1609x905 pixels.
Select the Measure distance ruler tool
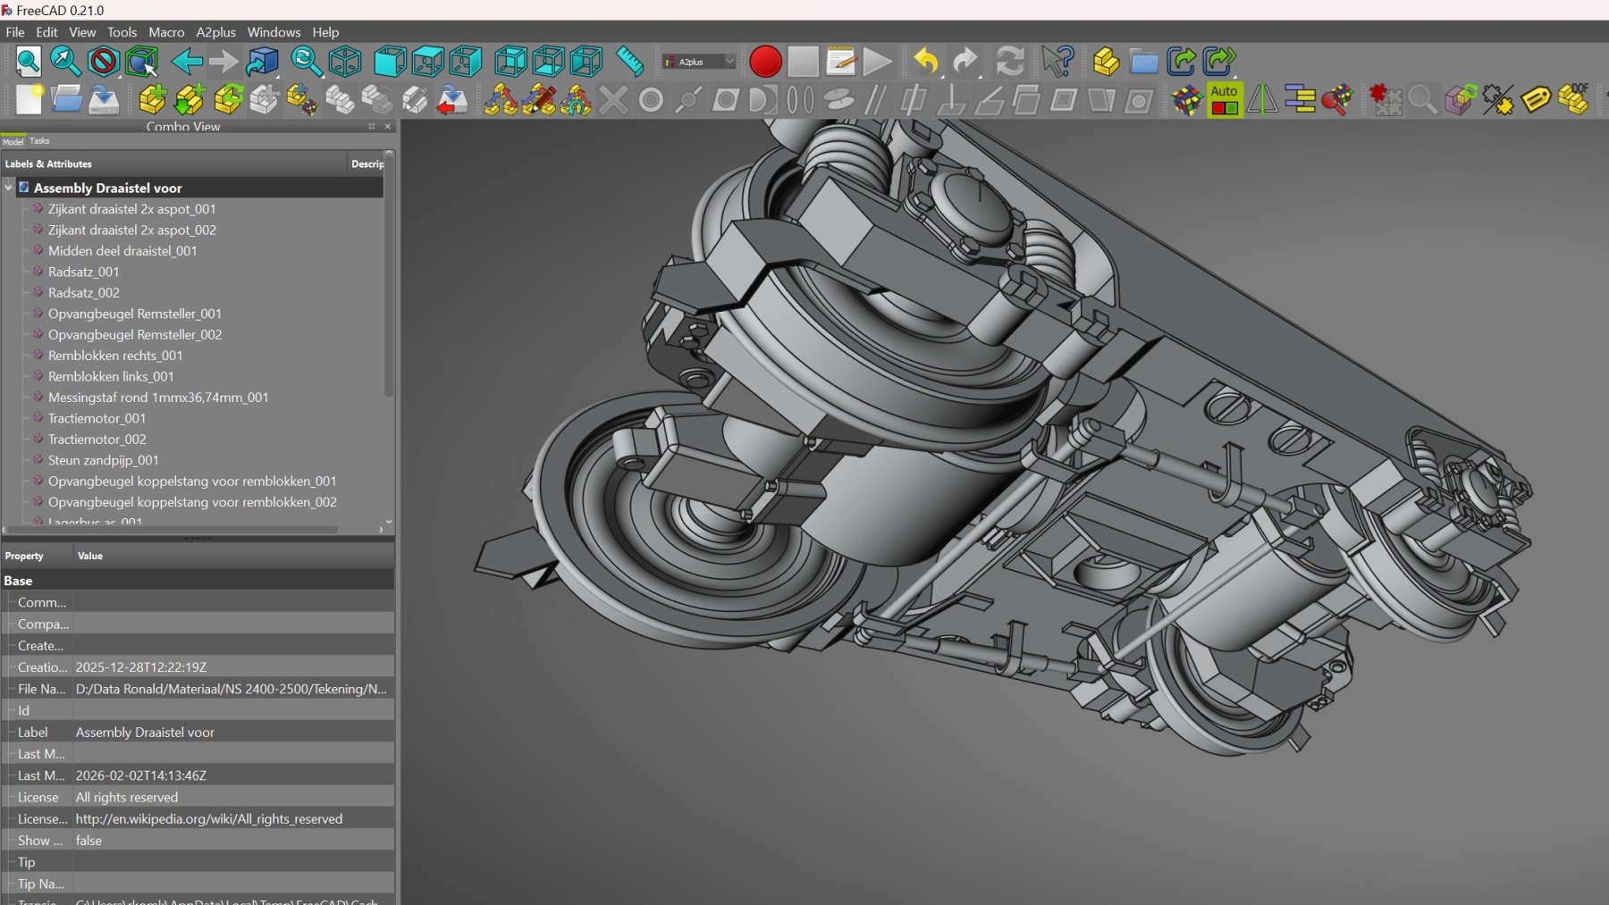pyautogui.click(x=630, y=62)
